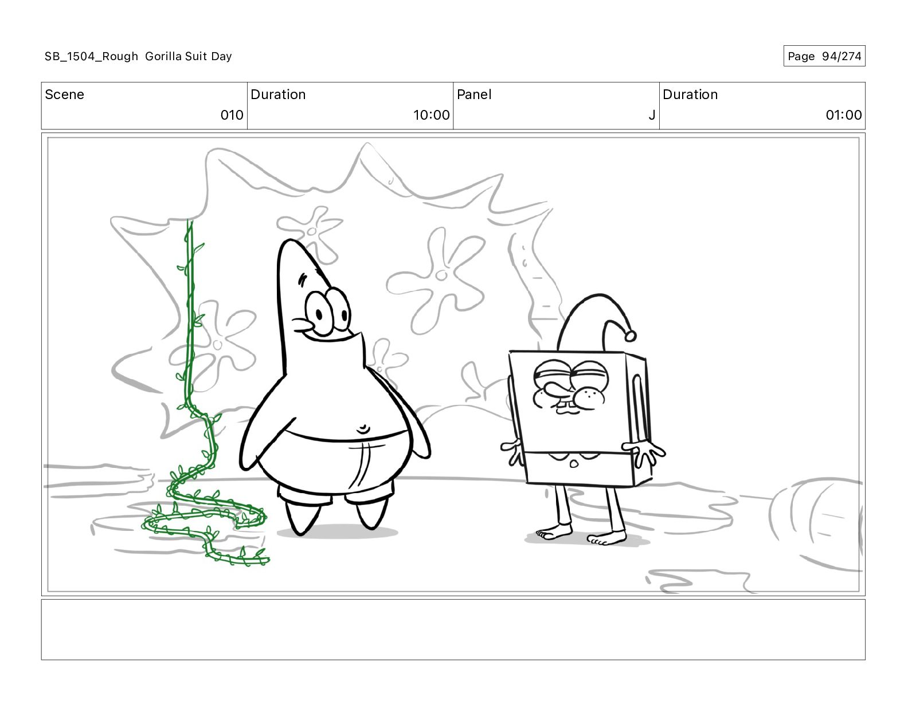Click the 'Page 94/274' indicator box
Image resolution: width=908 pixels, height=701 pixels.
824,56
